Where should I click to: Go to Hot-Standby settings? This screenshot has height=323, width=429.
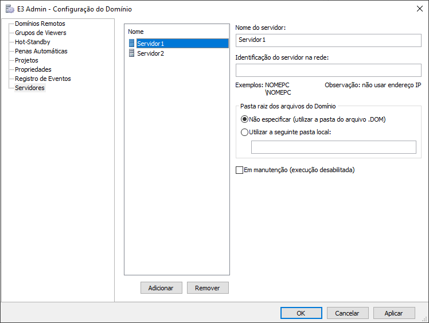click(x=32, y=42)
